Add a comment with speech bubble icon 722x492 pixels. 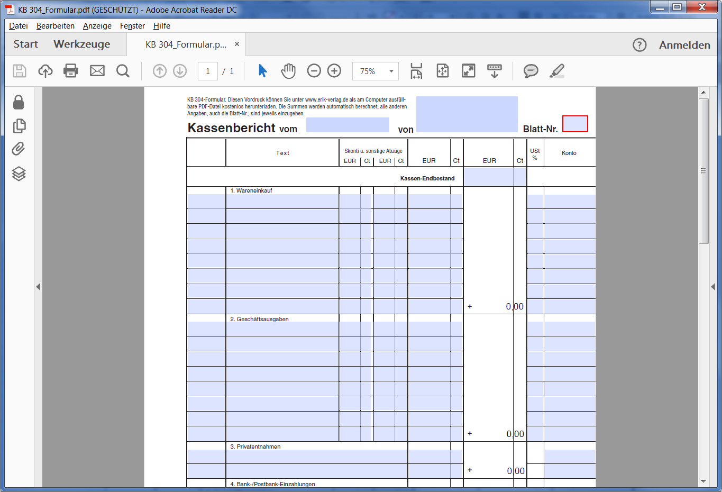[531, 71]
